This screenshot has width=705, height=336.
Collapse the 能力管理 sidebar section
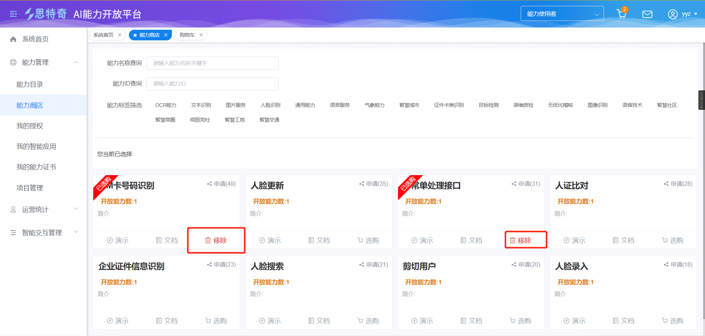43,62
